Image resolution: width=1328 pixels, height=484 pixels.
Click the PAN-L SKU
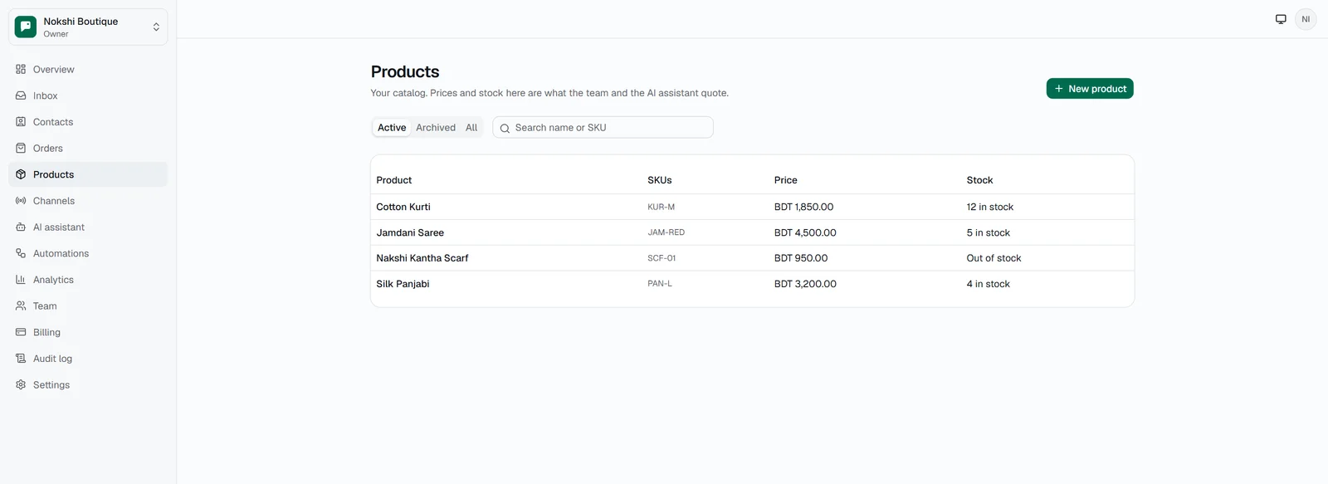[x=660, y=284]
